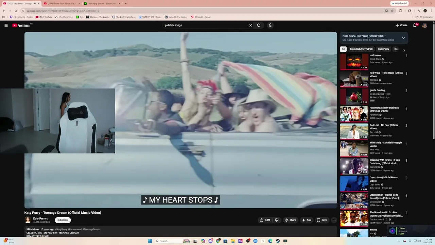Open the Windows Start menu

[150, 241]
